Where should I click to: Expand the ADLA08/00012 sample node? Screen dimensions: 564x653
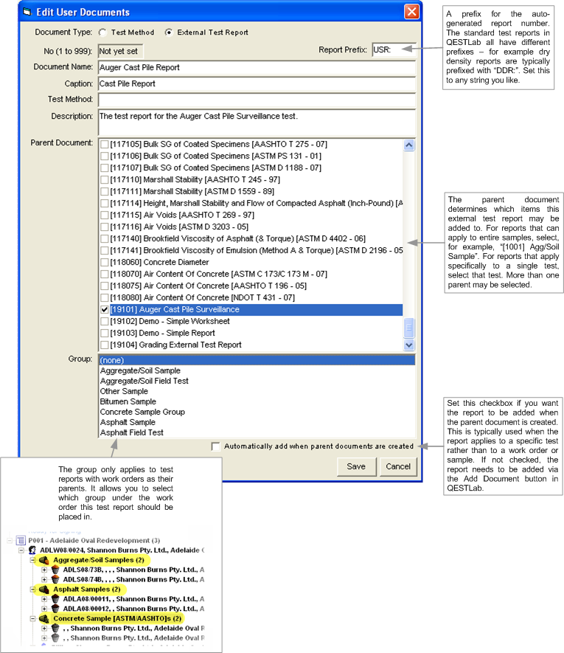44,609
